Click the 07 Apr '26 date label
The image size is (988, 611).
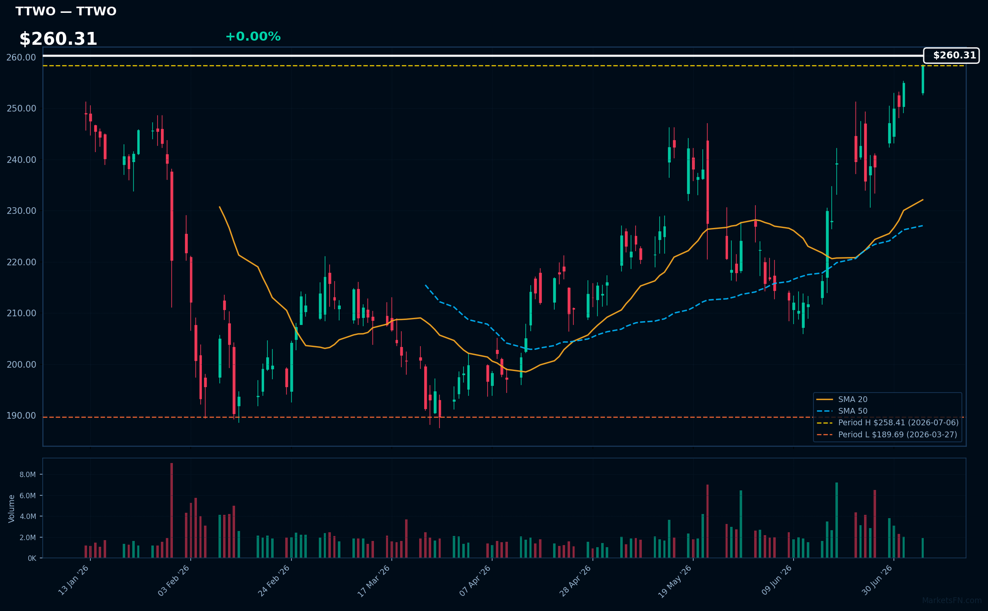[475, 580]
